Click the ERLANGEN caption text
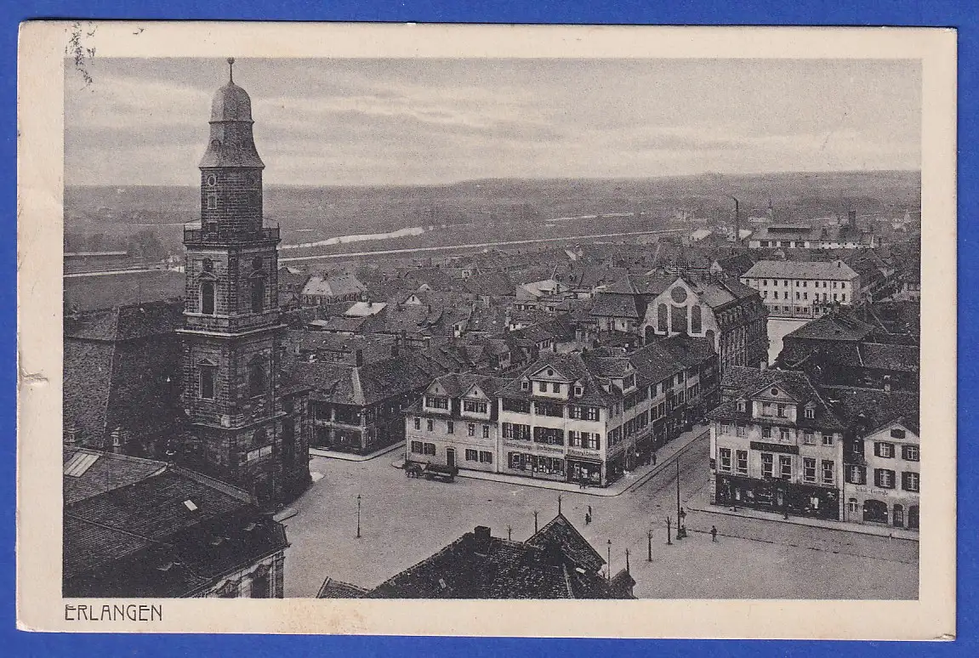This screenshot has height=658, width=979. 113,613
